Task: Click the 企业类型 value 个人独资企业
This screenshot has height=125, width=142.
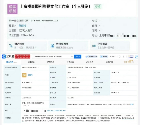Action: pyautogui.click(x=27, y=88)
